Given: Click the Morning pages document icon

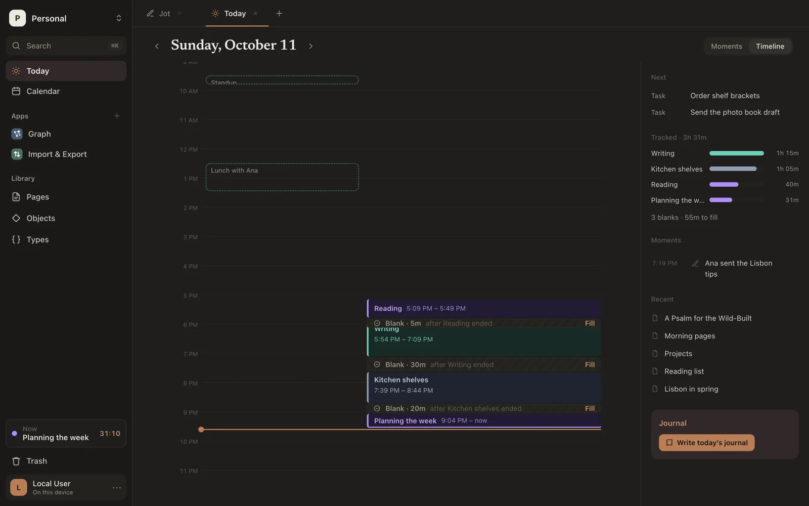Looking at the screenshot, I should 655,336.
